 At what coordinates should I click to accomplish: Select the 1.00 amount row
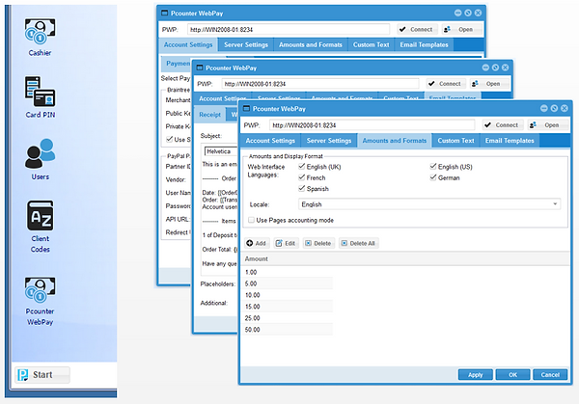click(288, 272)
